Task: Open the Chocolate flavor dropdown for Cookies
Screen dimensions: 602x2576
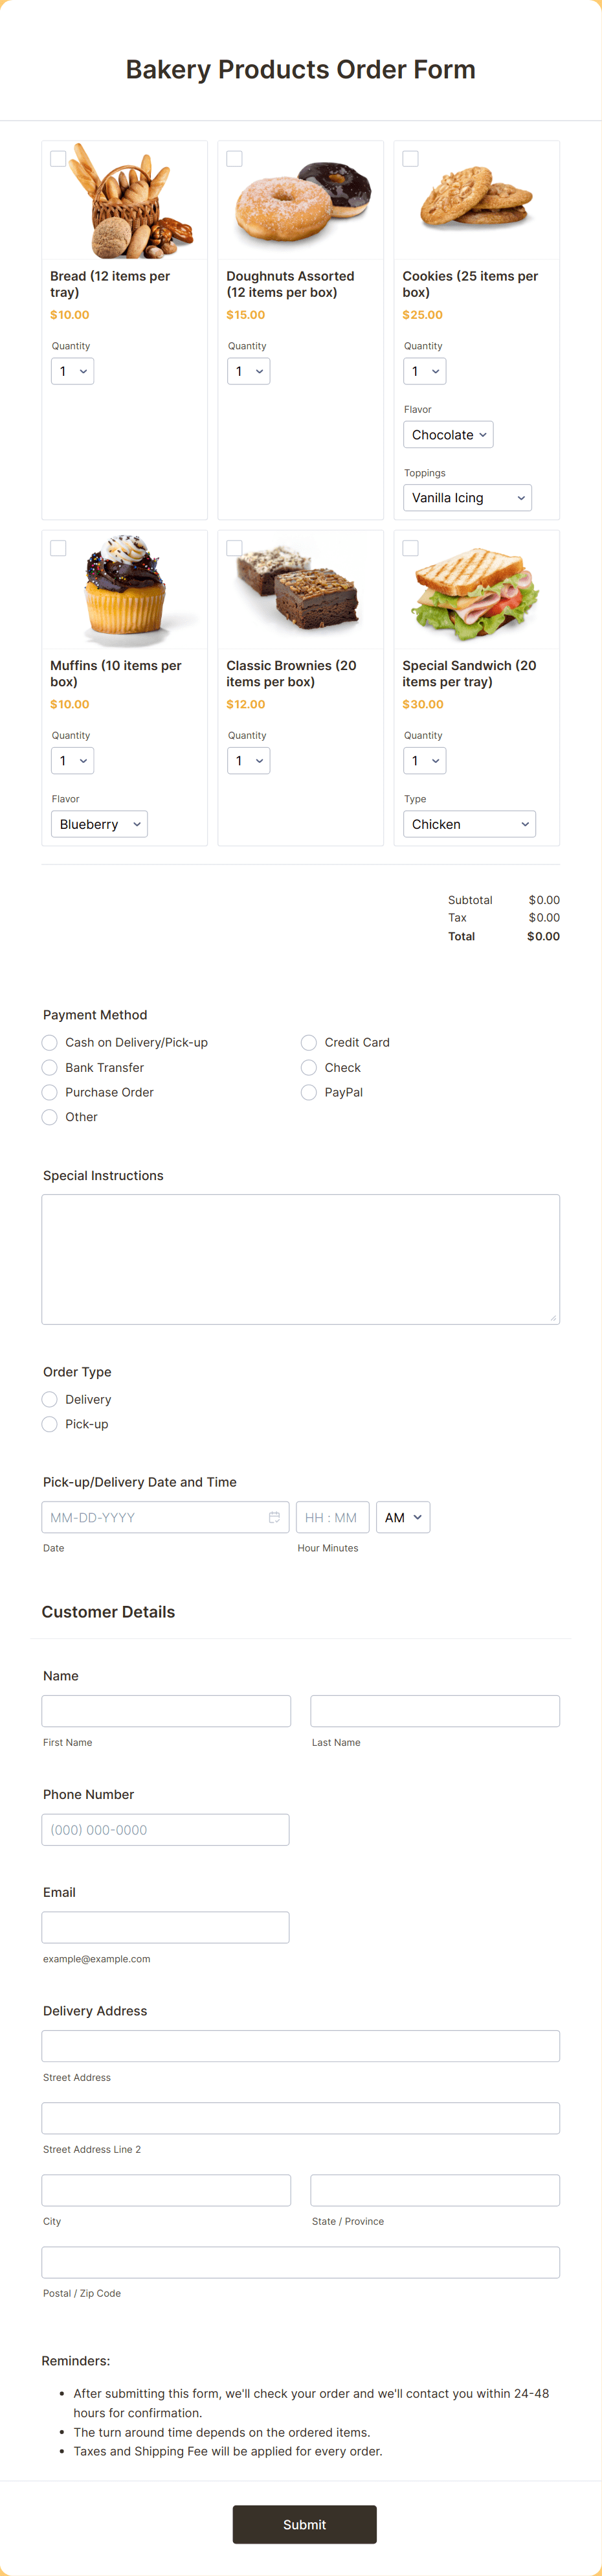Action: [447, 434]
